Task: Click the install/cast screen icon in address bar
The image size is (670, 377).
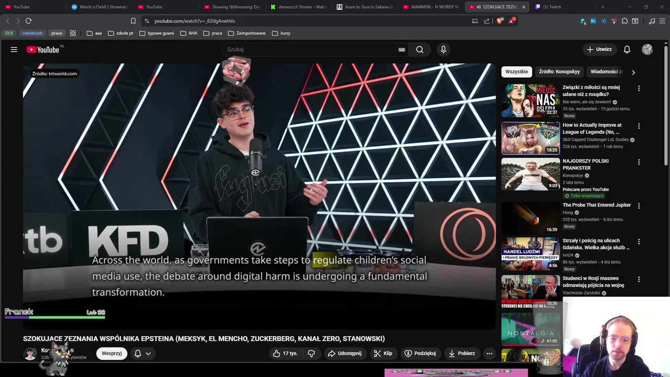Action: coord(475,21)
